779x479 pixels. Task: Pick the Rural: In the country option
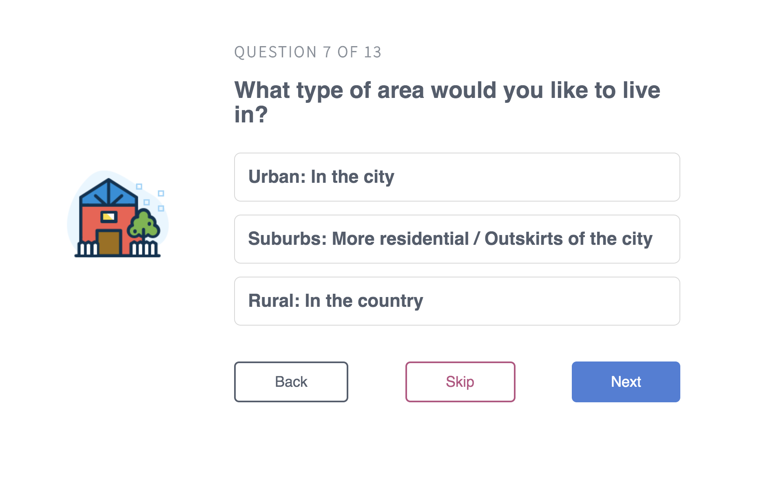tap(457, 301)
